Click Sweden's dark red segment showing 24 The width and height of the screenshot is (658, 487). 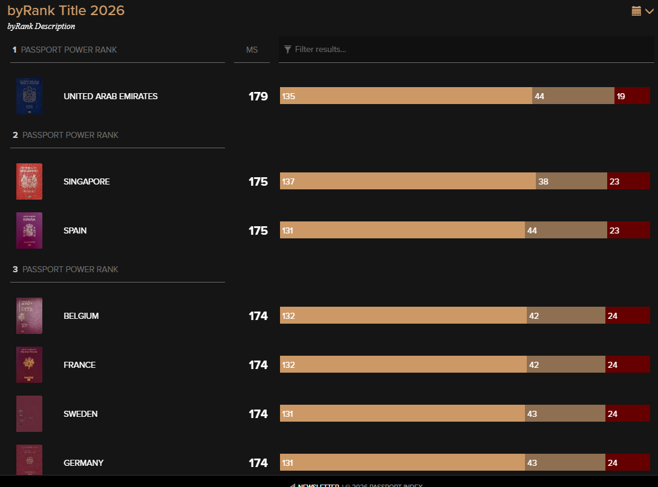point(628,413)
